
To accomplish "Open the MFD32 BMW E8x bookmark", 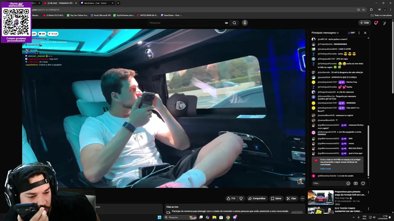I will pos(147,15).
